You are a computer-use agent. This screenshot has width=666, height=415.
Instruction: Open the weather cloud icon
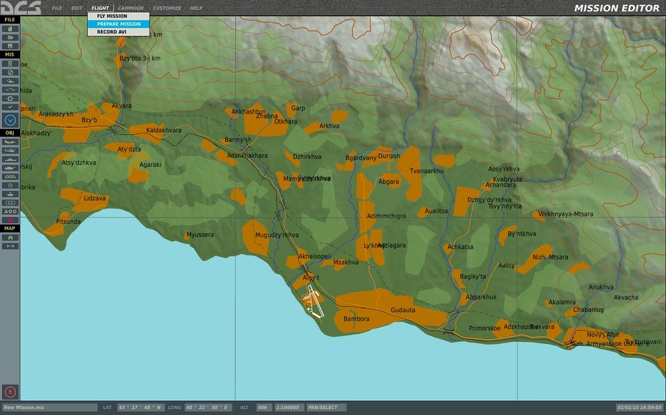(10, 81)
